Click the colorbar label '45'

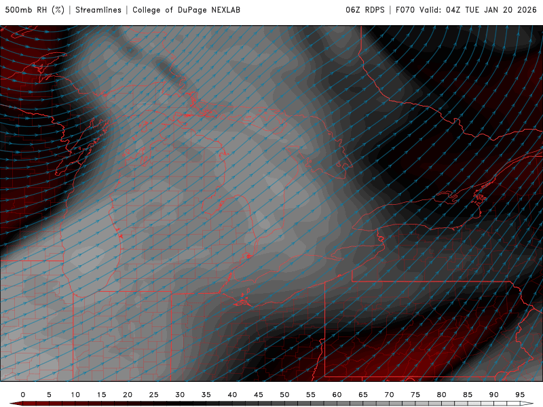[x=259, y=395]
